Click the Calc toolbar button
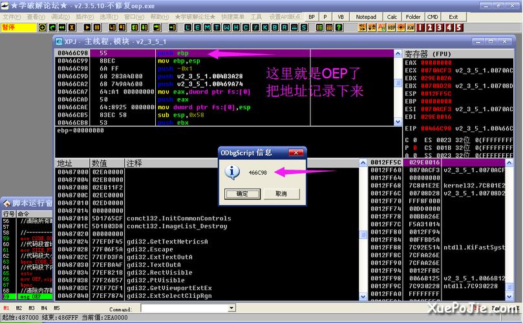The image size is (523, 323). pyautogui.click(x=392, y=16)
